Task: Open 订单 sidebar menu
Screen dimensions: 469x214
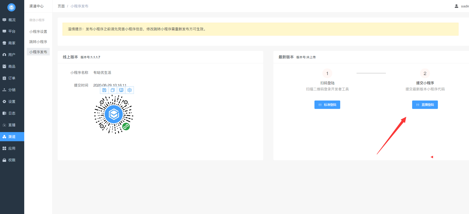Action: [12, 78]
